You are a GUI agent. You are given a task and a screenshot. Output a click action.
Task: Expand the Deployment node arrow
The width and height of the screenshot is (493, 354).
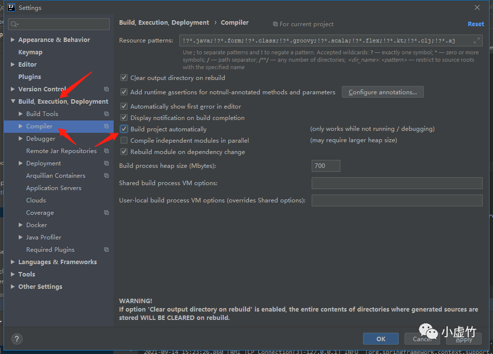[20, 163]
